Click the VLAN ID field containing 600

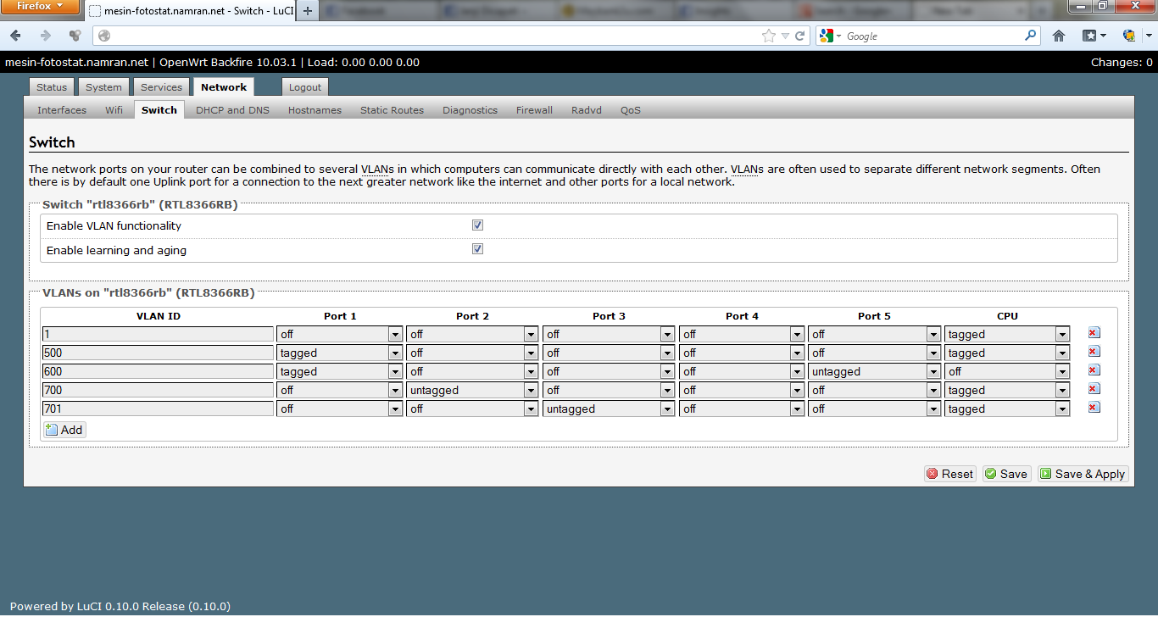(158, 371)
